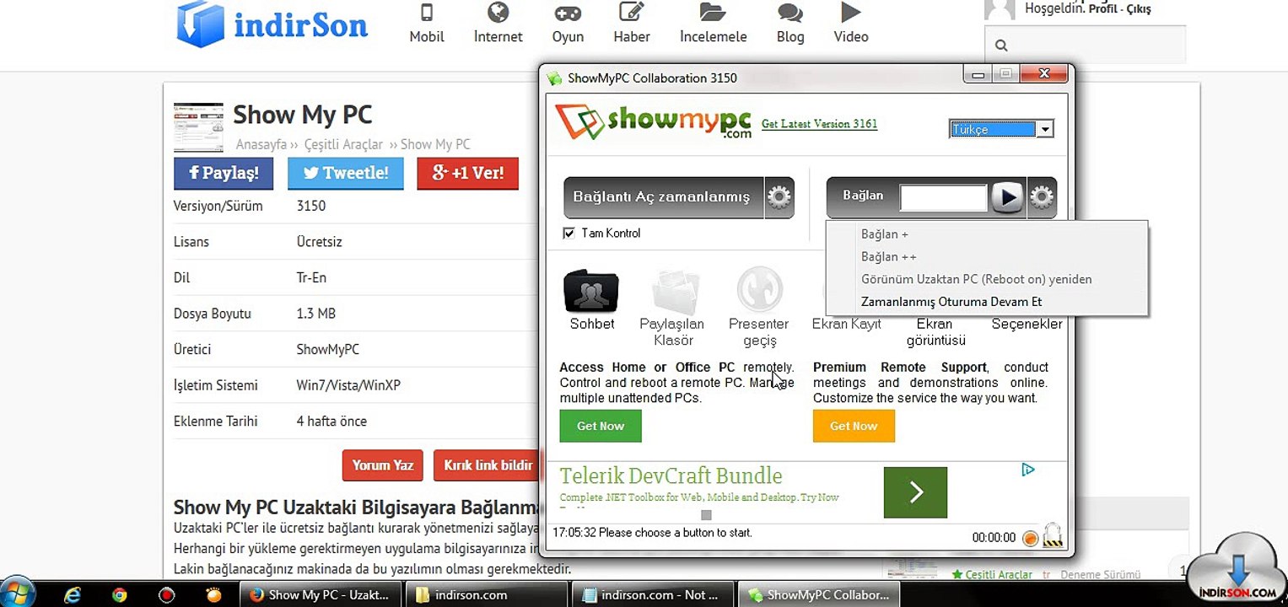Open settings gear beside Bağlantı Aç zamanlanmış
The image size is (1288, 607).
(779, 197)
